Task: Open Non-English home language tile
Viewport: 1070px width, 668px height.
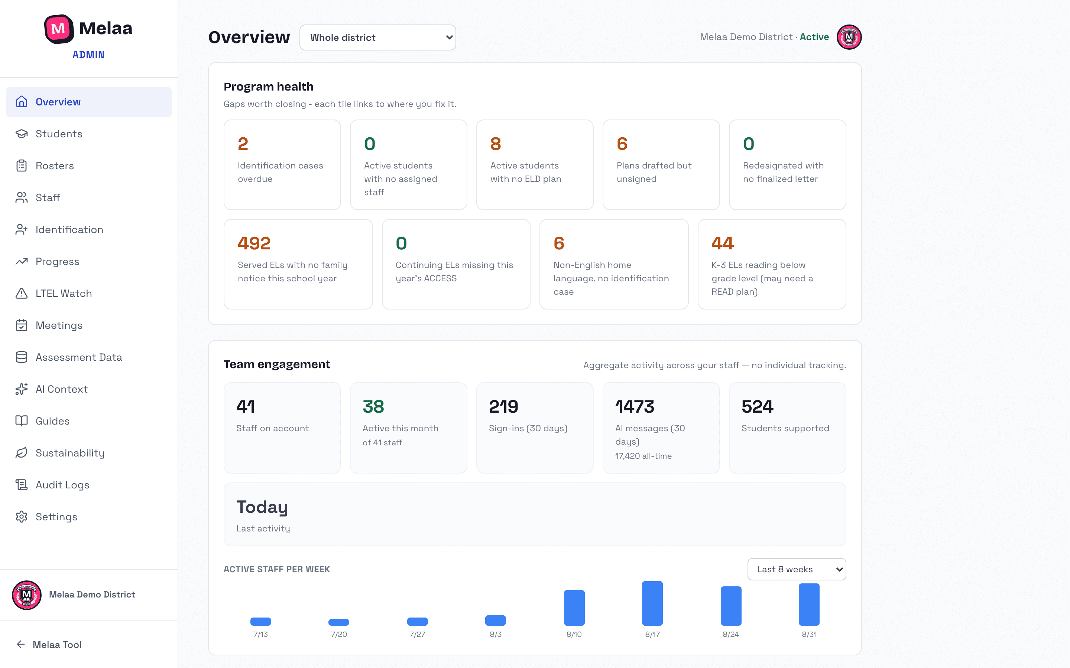Action: [614, 264]
